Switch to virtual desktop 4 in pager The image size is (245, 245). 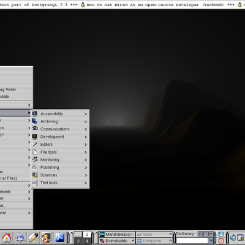tap(87, 241)
